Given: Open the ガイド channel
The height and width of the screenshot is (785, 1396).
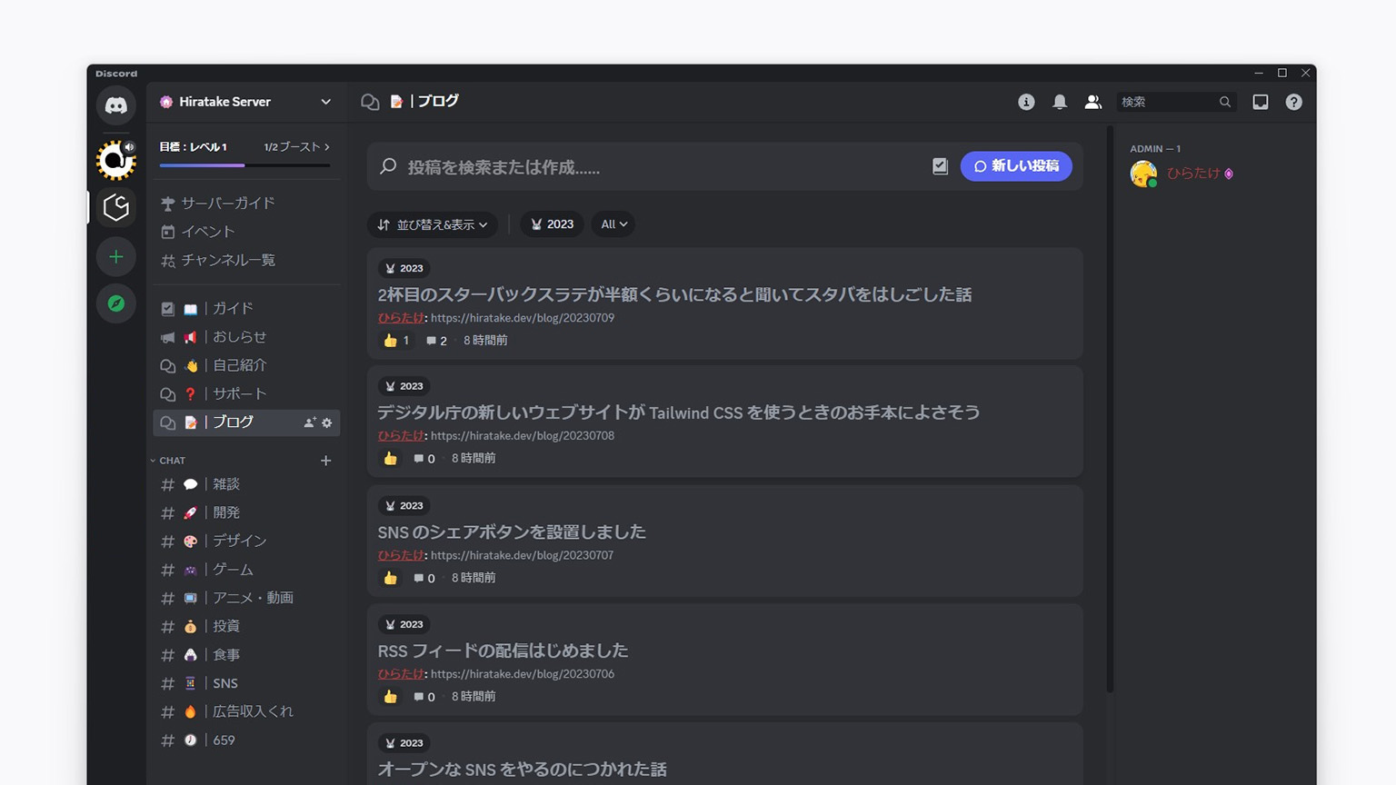Looking at the screenshot, I should point(246,309).
